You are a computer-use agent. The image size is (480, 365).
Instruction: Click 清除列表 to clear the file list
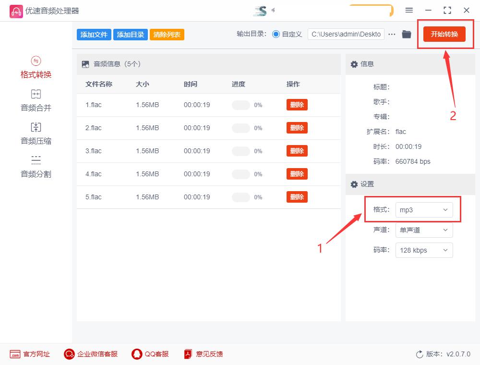(167, 34)
